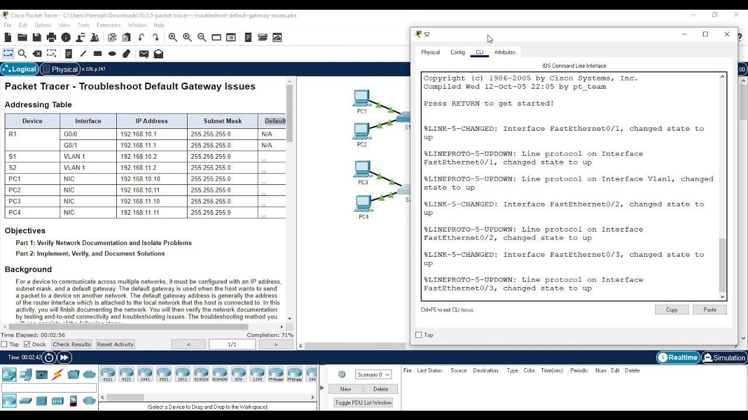Screen dimensions: 748x420
Task: Open the Options menu
Action: coord(43,25)
